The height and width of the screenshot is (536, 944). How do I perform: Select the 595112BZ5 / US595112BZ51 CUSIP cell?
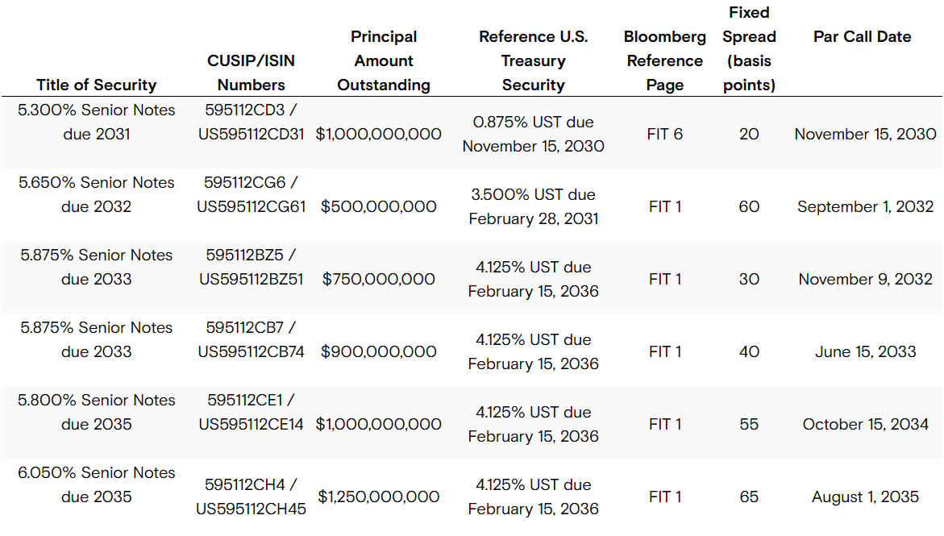[251, 267]
